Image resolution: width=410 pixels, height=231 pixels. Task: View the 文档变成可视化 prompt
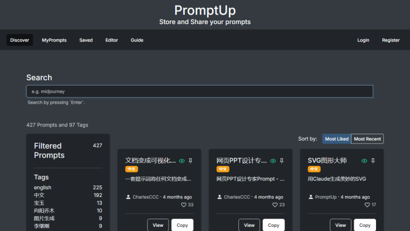coord(158,225)
